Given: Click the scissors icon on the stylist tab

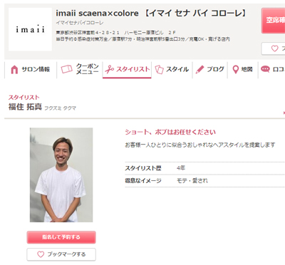Looking at the screenshot, I should 110,69.
